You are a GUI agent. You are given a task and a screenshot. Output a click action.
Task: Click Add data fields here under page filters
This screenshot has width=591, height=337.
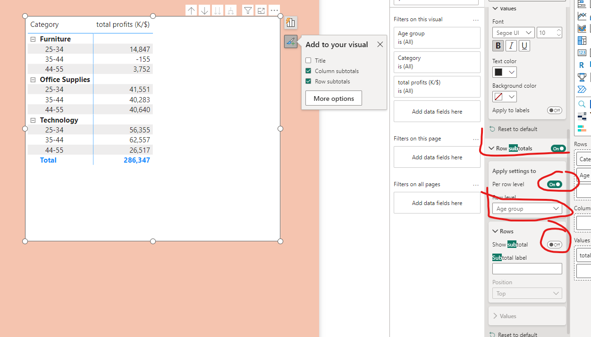pyautogui.click(x=437, y=157)
